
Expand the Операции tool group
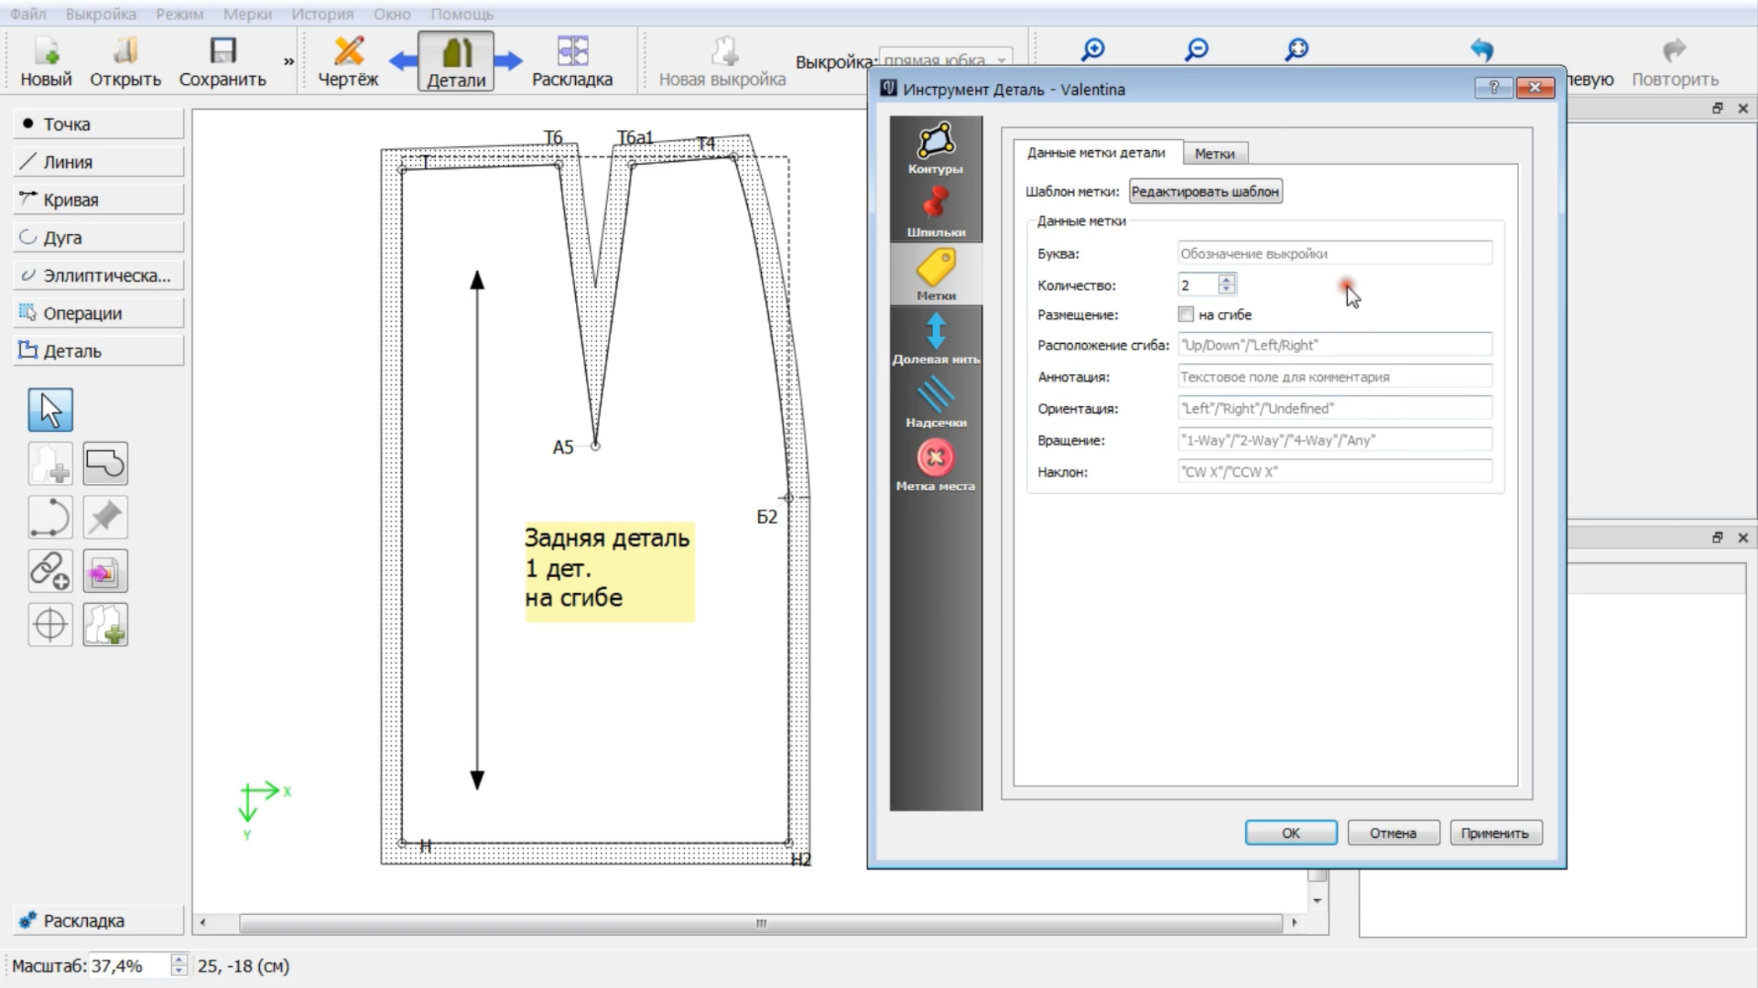pos(99,313)
